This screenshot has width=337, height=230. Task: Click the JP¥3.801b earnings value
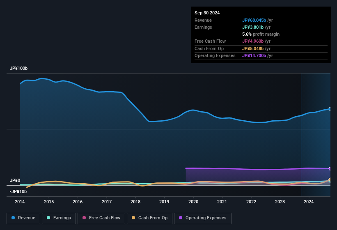tap(253, 27)
